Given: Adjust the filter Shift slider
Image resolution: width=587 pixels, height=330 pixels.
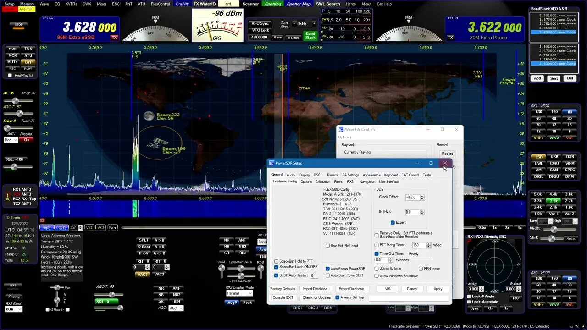Looking at the screenshot, I should (x=552, y=238).
